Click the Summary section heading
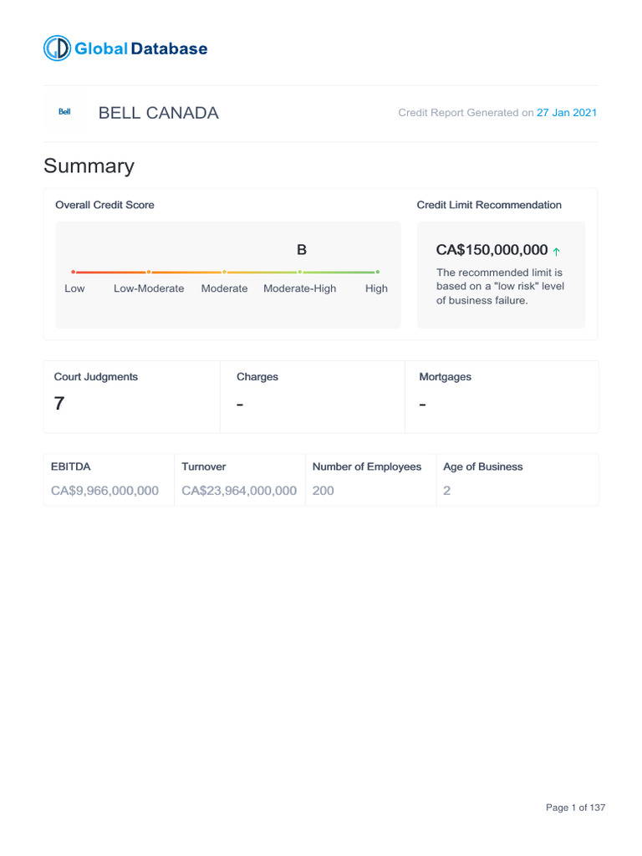This screenshot has width=642, height=856. point(89,166)
